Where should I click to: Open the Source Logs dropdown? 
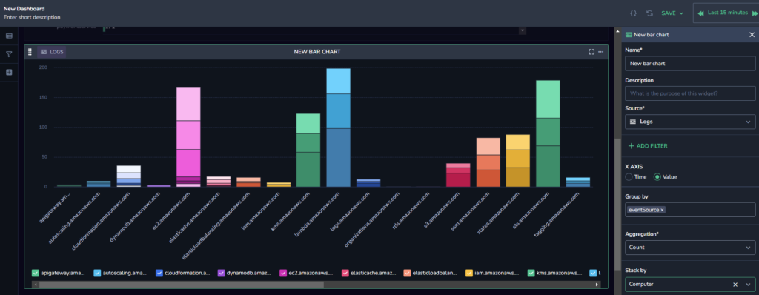tap(690, 122)
